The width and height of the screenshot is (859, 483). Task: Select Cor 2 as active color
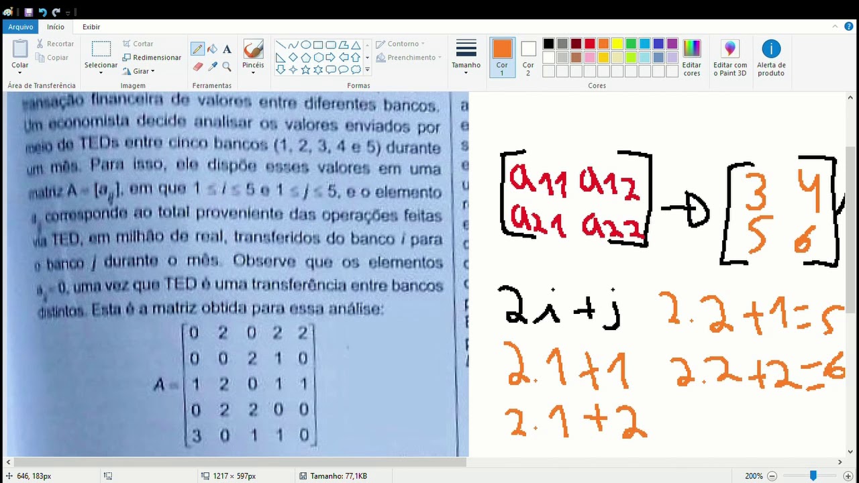click(528, 58)
